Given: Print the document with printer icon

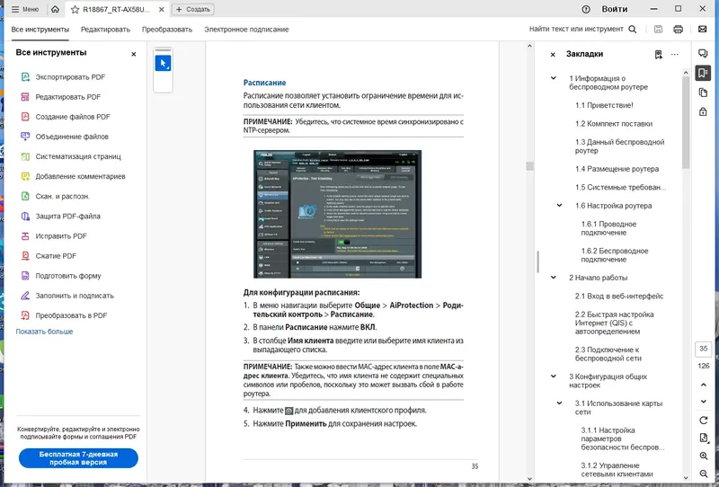Looking at the screenshot, I should point(679,30).
